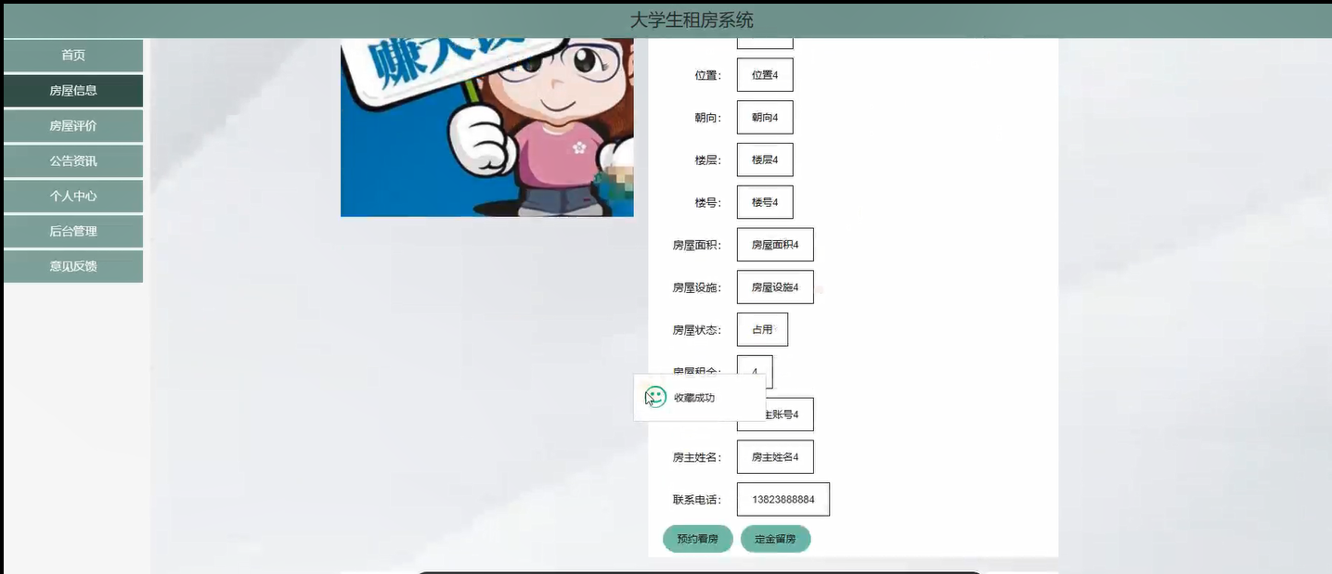This screenshot has width=1332, height=574.
Task: Go to 公告资讯 announcements page
Action: coord(71,160)
